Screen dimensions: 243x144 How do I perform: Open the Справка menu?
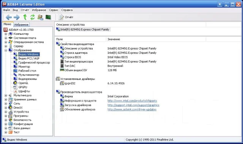tap(67, 10)
